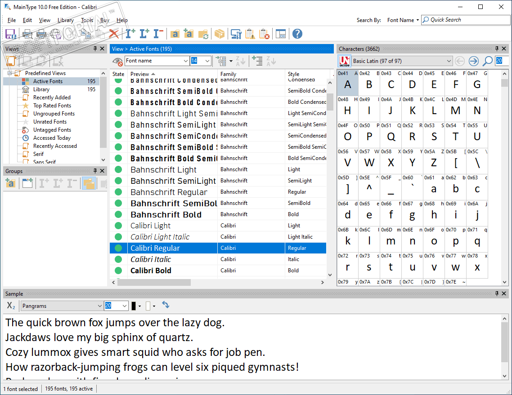Screen dimensions: 512x395
Task: Select the Library view in tree
Action: click(41, 89)
